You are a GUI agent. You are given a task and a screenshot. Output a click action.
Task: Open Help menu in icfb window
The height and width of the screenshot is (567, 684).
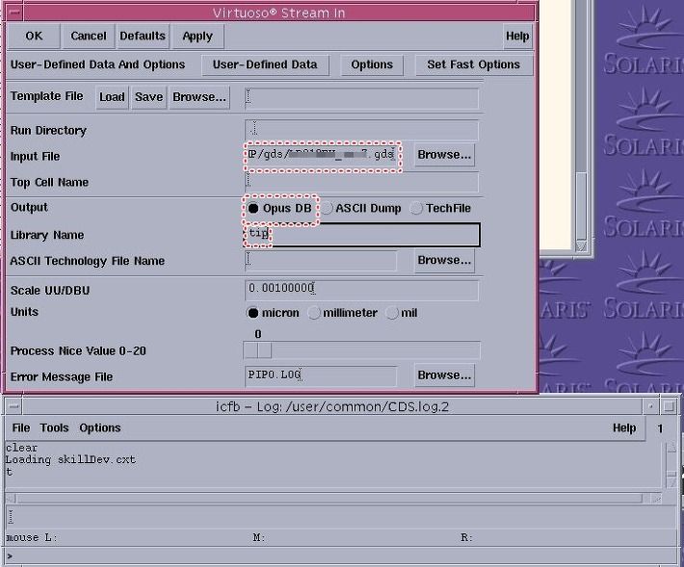624,428
